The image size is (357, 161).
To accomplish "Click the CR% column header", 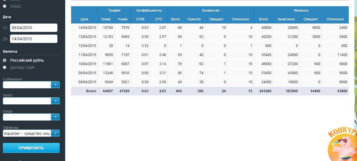I will click(141, 19).
